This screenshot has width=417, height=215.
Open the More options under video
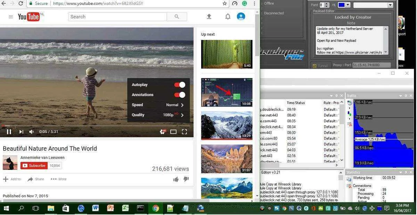(58, 179)
